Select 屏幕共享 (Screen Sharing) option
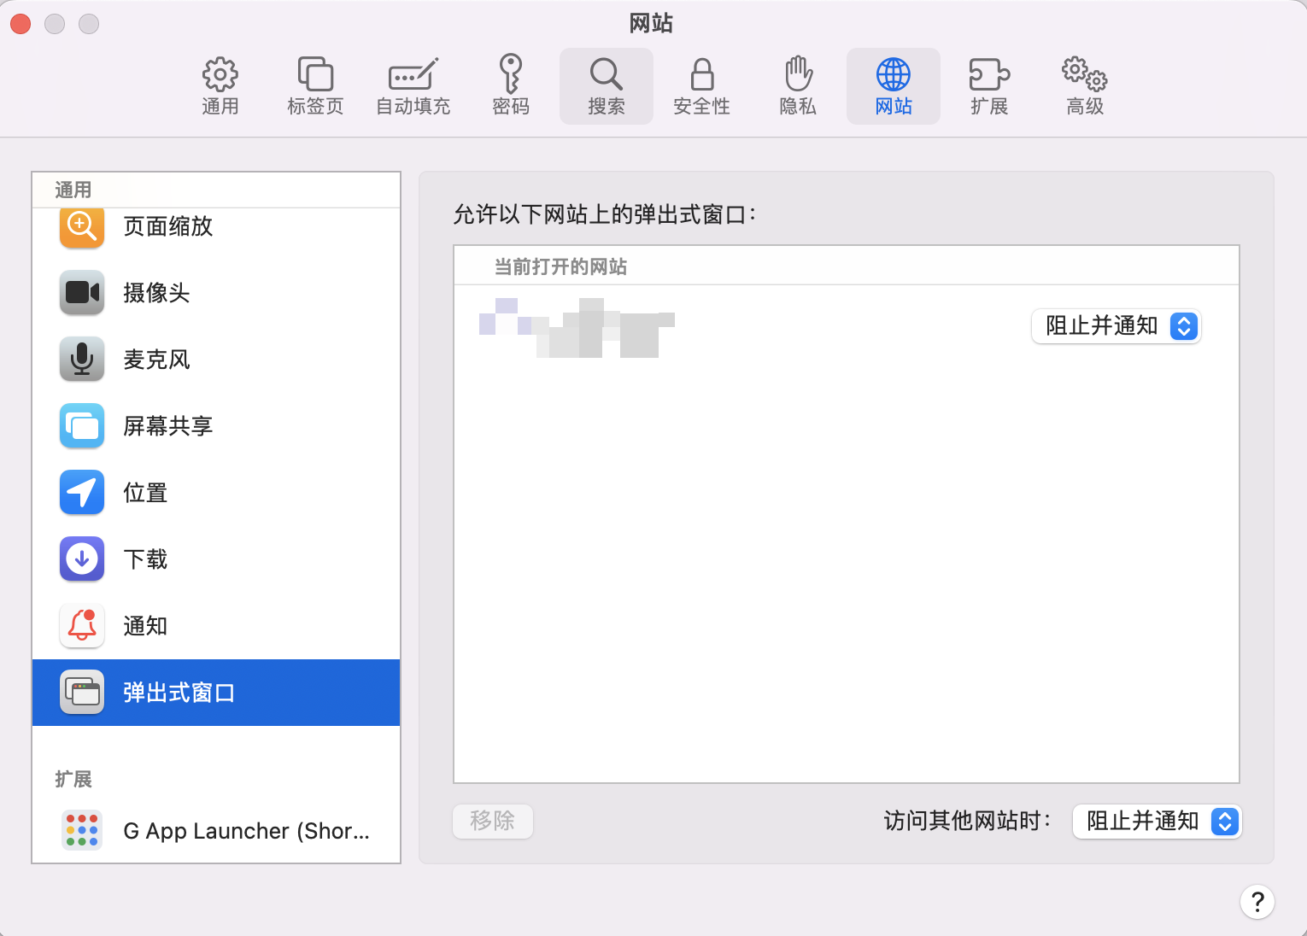This screenshot has height=936, width=1307. pos(167,426)
